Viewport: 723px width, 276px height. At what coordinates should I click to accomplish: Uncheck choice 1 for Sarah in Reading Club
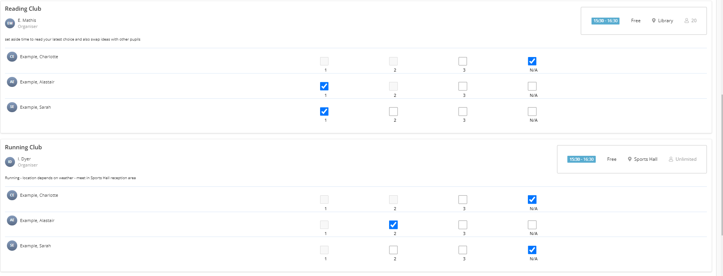(324, 111)
